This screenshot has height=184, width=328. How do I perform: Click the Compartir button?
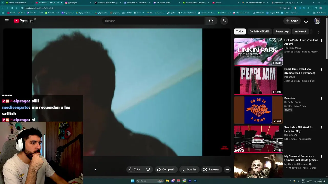pyautogui.click(x=166, y=169)
